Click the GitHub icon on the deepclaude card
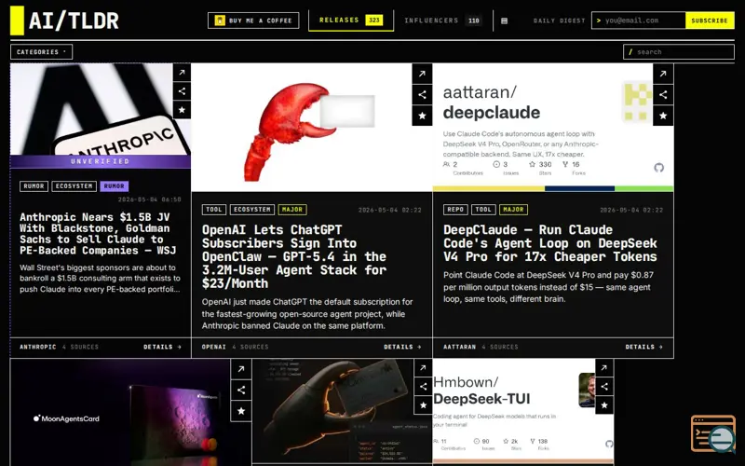Viewport: 745px width, 466px height. [658, 168]
